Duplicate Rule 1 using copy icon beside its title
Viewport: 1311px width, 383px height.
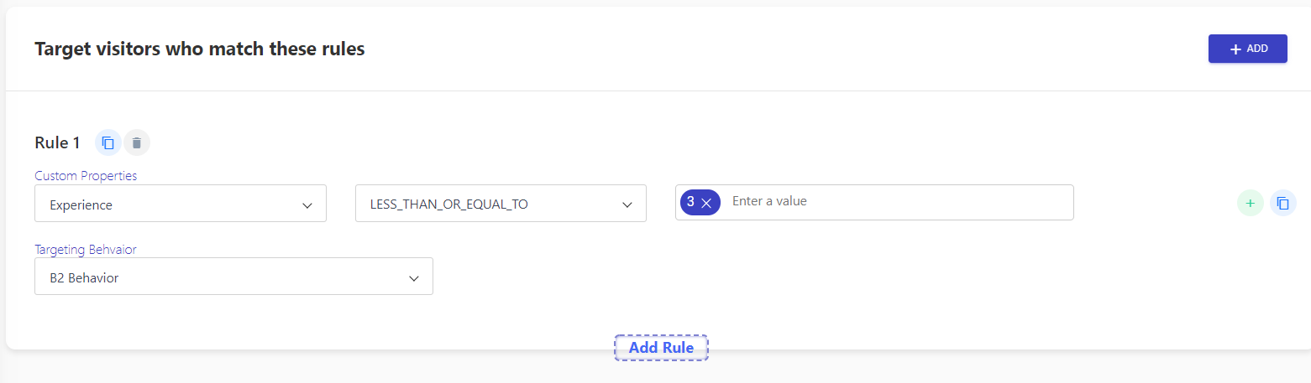[108, 143]
